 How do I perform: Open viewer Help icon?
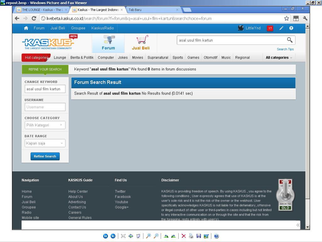click(x=216, y=236)
